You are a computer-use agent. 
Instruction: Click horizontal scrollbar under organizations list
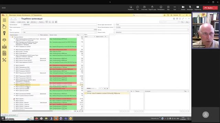tap(32, 111)
